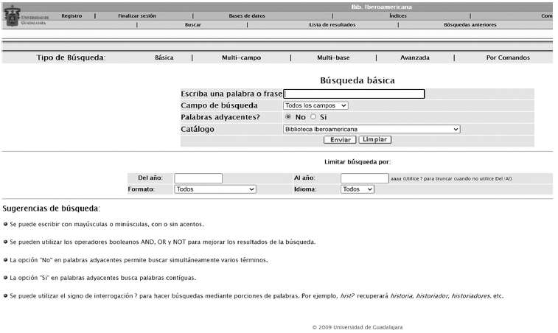The height and width of the screenshot is (333, 558).
Task: Expand the Catálogo dropdown list
Action: point(372,129)
